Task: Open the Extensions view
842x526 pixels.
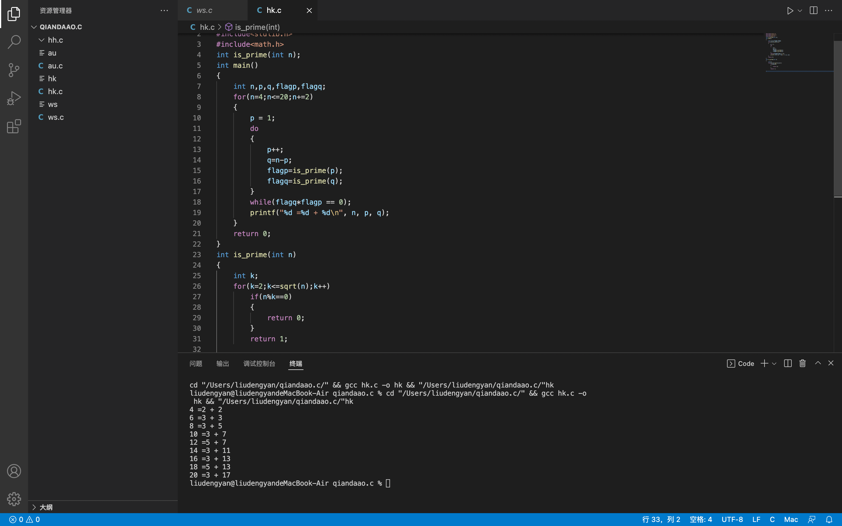Action: (x=14, y=126)
